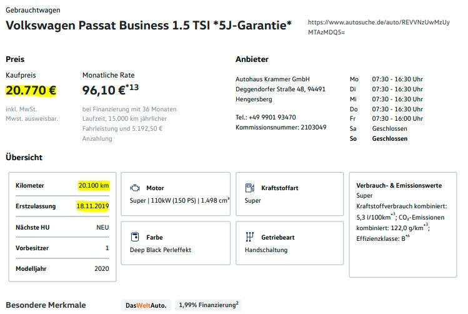Click the inkl. MwSt. note
Screen dimensions: 468x314
pyautogui.click(x=21, y=109)
